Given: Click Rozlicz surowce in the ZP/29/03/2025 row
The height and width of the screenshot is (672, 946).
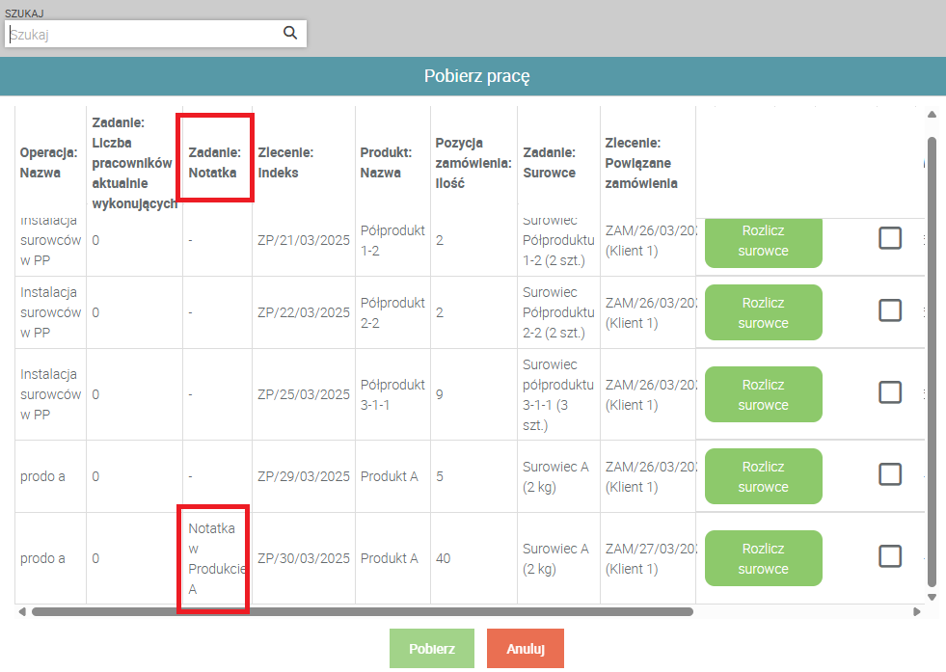Looking at the screenshot, I should (x=763, y=476).
